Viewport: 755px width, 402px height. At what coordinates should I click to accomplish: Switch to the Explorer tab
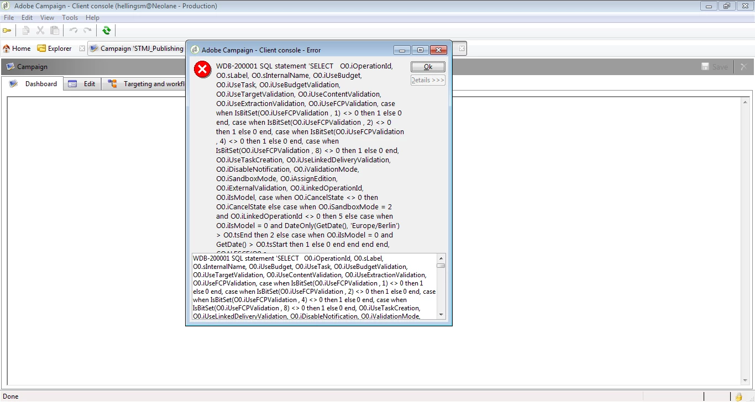tap(55, 49)
